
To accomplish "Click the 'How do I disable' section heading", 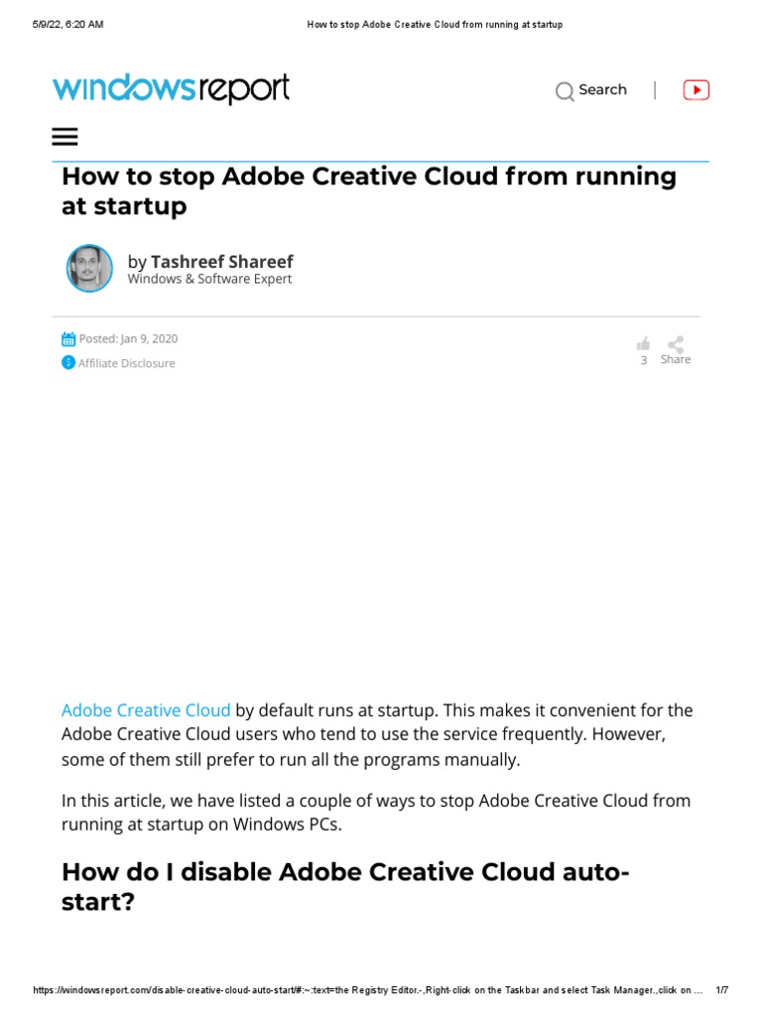I will [345, 889].
